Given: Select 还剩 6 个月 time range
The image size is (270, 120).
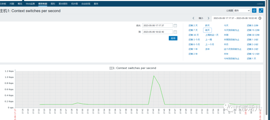Looking at the screenshot, I should click(194, 44).
